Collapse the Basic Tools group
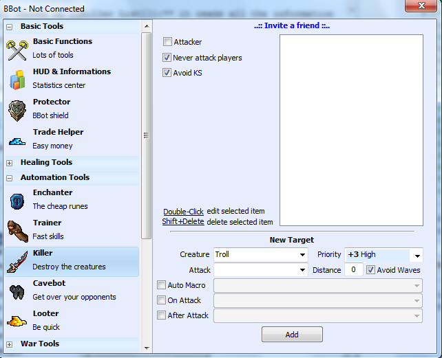 point(10,27)
